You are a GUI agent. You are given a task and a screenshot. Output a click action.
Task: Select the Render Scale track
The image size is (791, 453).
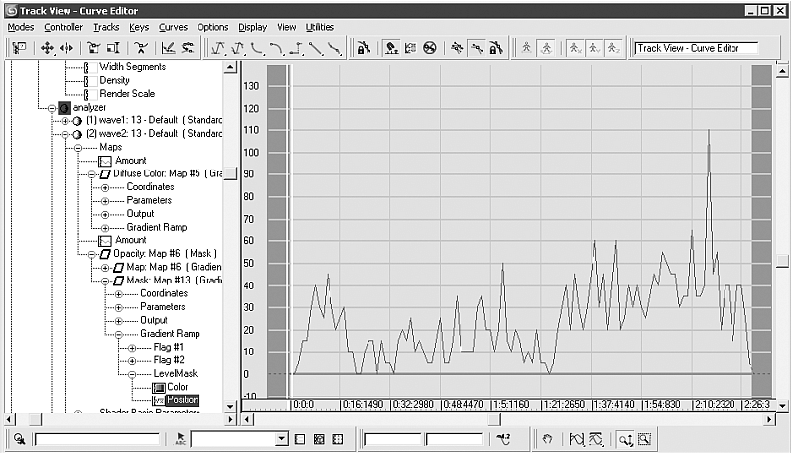point(127,94)
